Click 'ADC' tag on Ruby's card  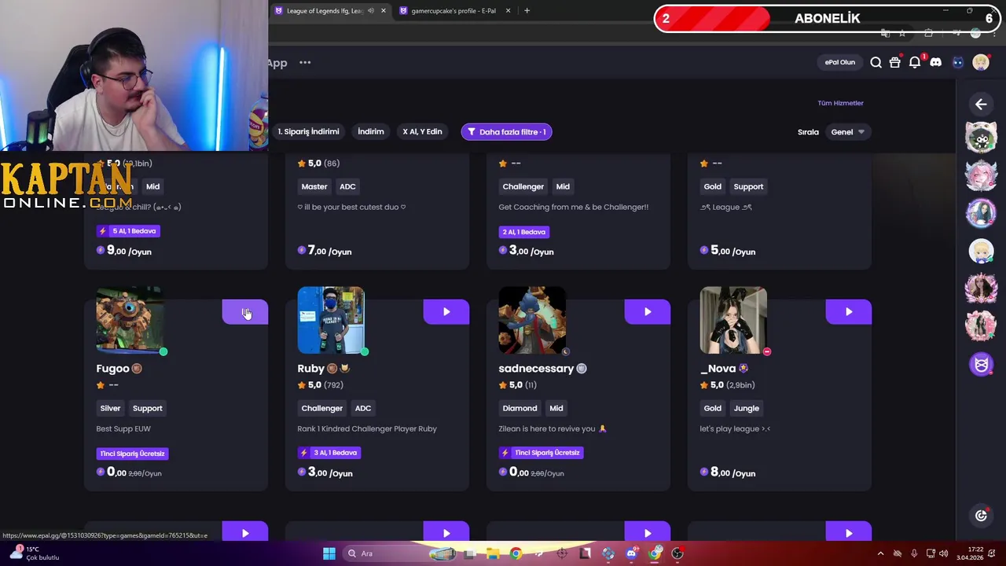(363, 408)
